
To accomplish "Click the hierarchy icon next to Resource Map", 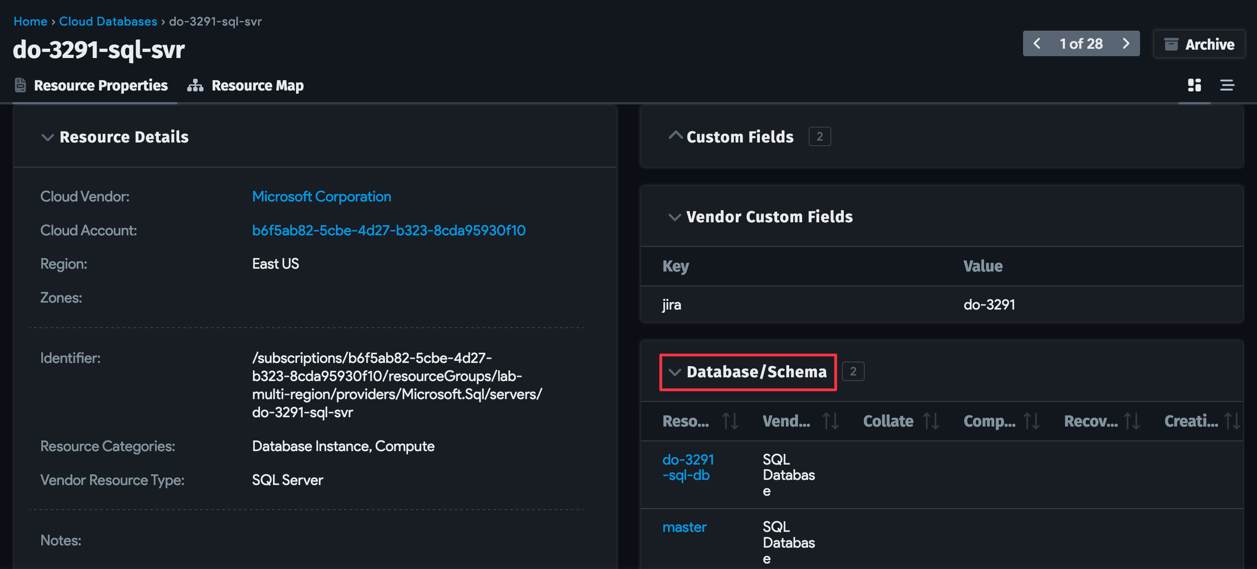I will coord(195,85).
